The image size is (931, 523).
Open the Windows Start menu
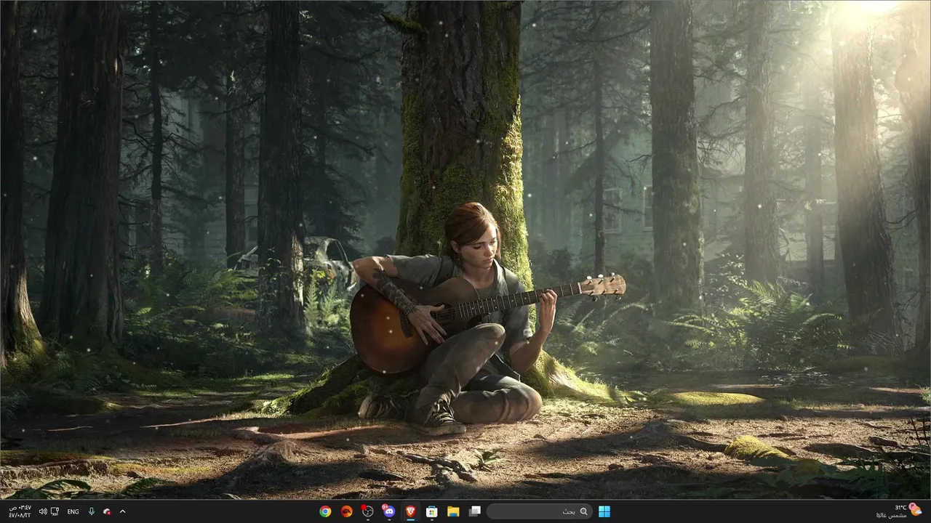click(604, 511)
